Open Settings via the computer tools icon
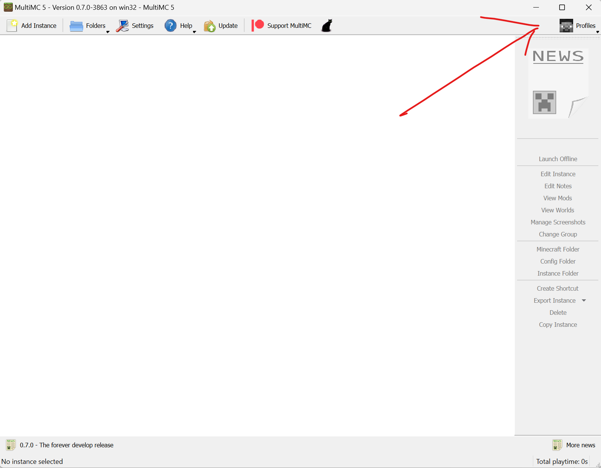Image resolution: width=601 pixels, height=468 pixels. 122,26
